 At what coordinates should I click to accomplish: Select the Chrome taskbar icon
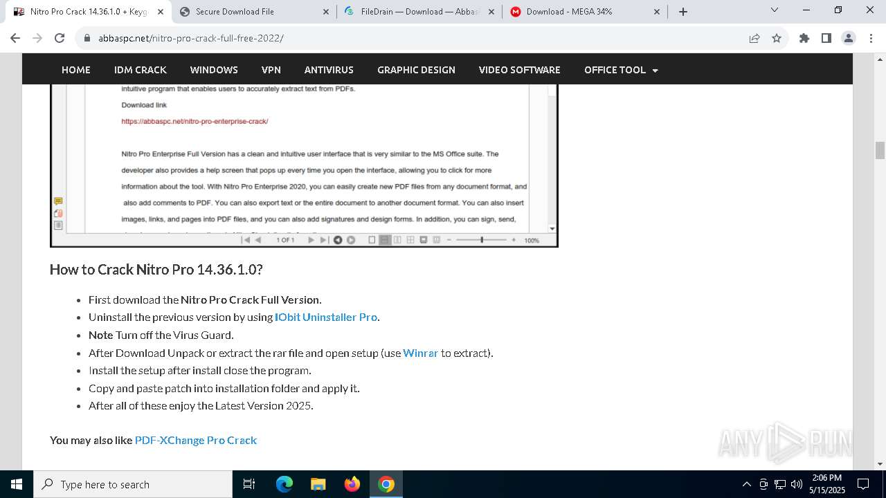386,484
